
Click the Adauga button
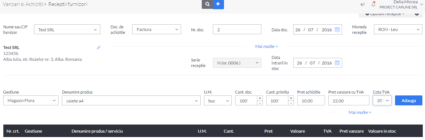coord(408,100)
